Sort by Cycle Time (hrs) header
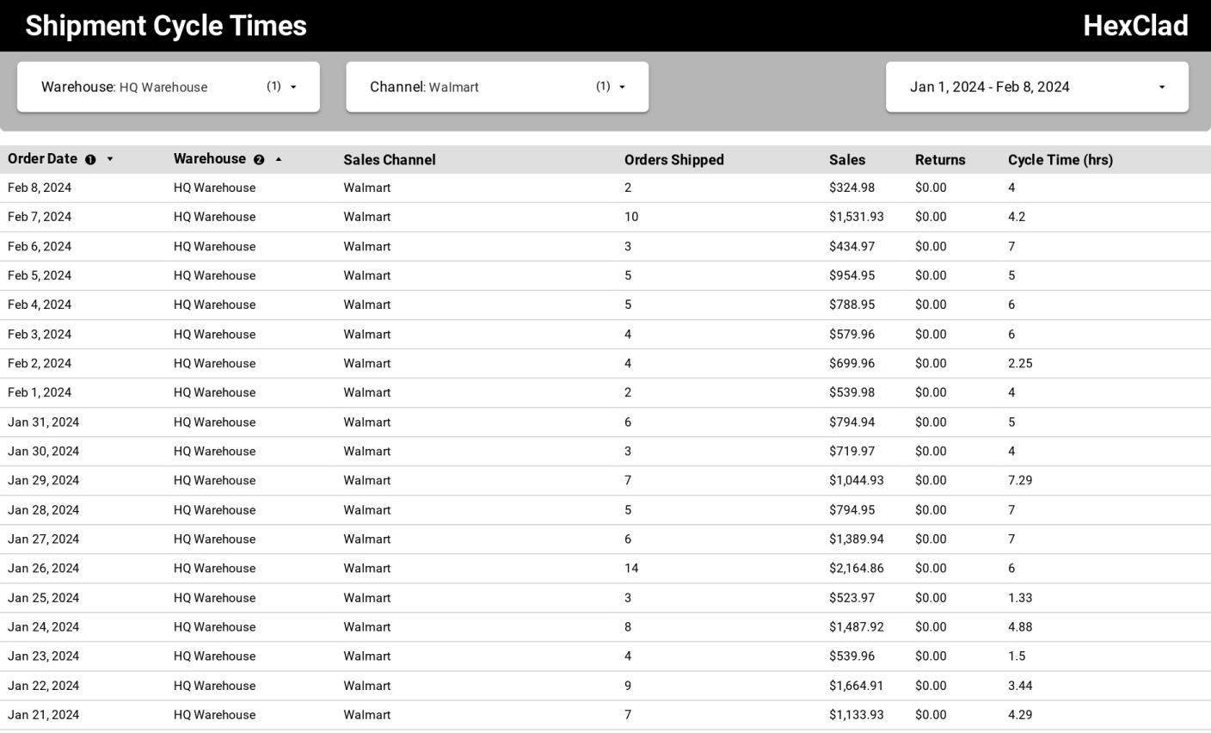 (1060, 160)
